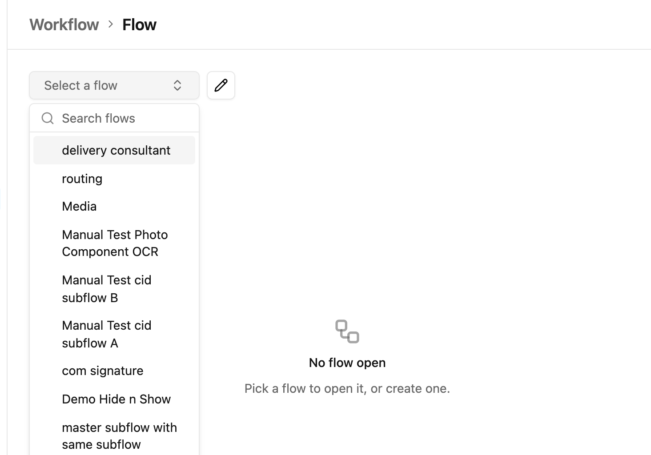Choose the routing flow option

tap(114, 179)
